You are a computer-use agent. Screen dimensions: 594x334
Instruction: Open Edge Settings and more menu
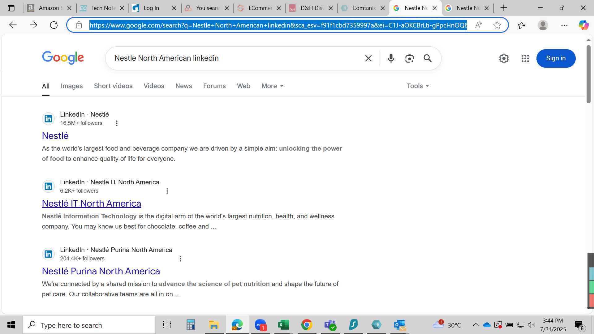coord(564,25)
